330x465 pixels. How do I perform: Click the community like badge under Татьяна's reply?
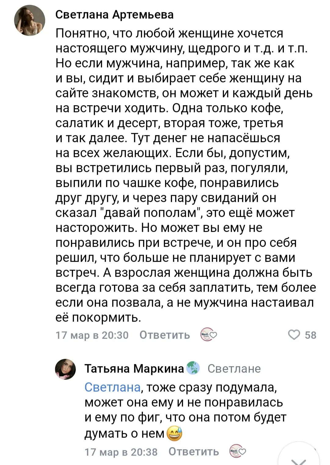[237, 451]
